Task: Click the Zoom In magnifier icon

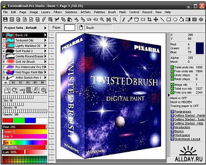Action: pos(102,19)
